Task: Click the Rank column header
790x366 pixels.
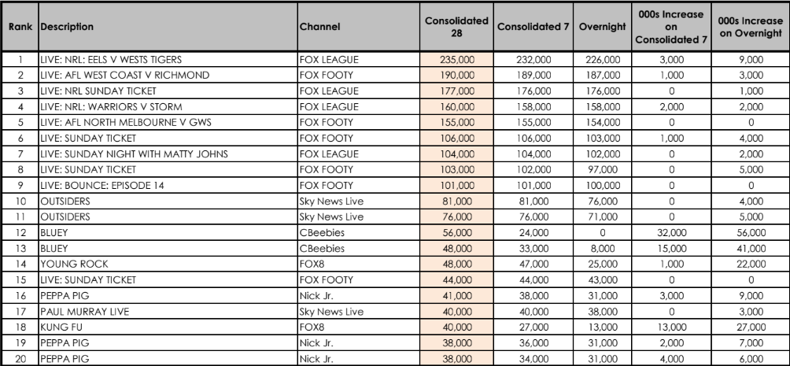Action: pos(20,27)
